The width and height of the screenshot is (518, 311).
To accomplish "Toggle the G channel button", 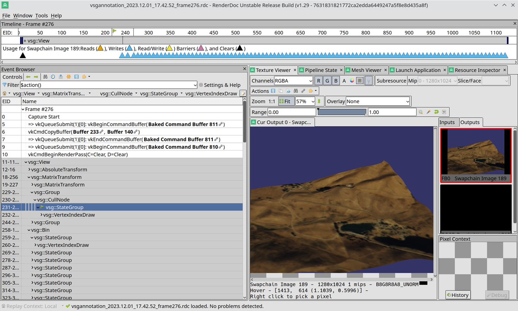I will pos(327,81).
